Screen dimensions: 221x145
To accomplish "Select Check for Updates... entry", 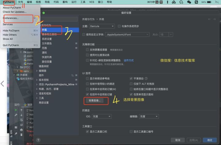I will [14, 12].
